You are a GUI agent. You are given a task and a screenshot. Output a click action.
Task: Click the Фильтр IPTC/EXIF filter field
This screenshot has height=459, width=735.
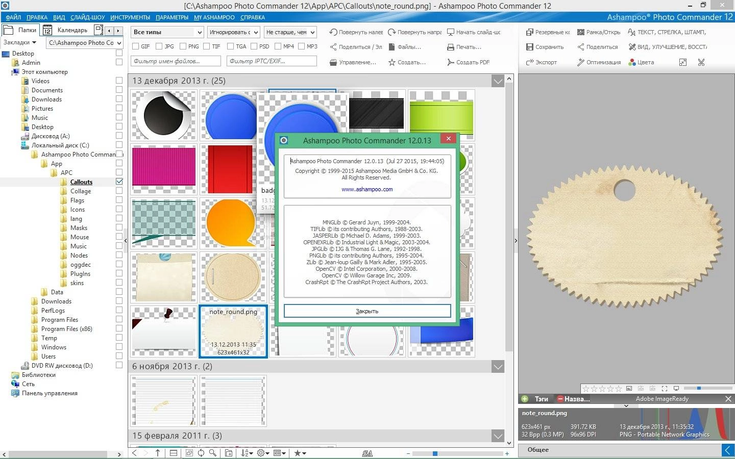point(272,61)
